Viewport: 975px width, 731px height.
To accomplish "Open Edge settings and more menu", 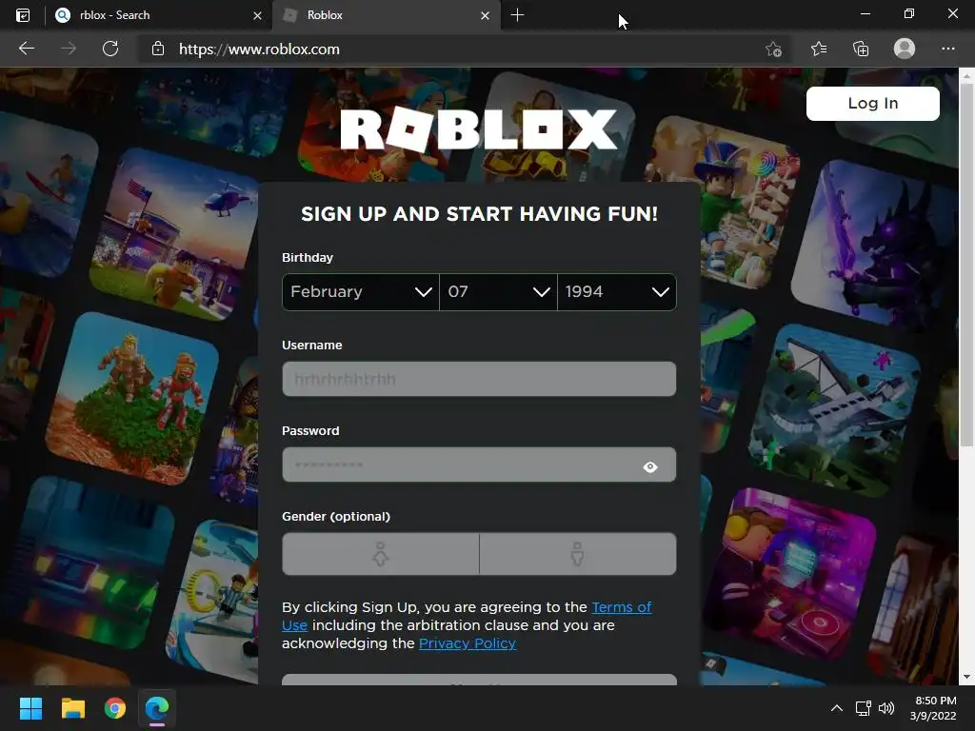I will [x=948, y=49].
